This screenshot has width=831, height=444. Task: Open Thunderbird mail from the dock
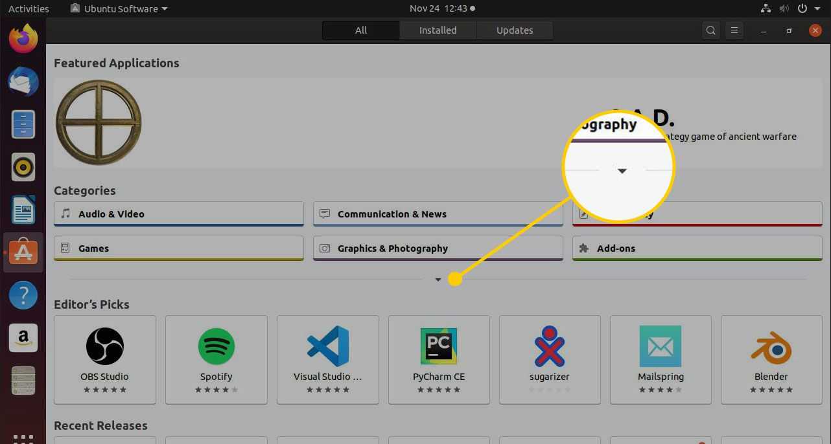point(23,82)
